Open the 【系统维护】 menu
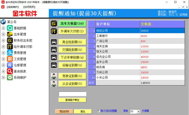This screenshot has width=189, height=115. coord(13,7)
